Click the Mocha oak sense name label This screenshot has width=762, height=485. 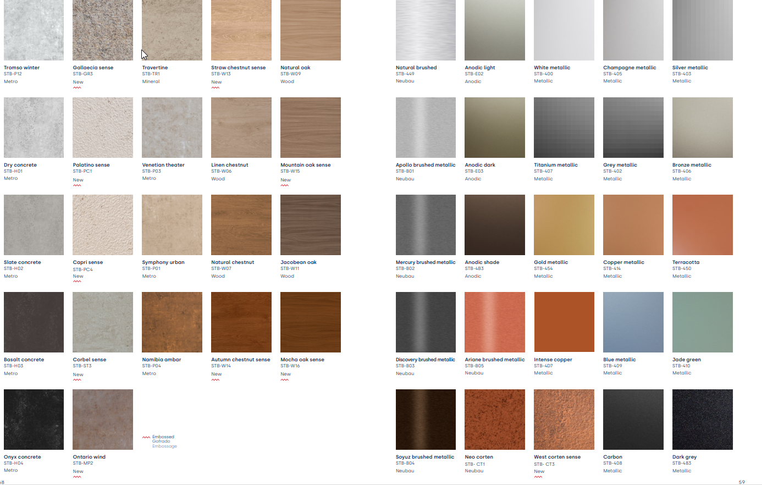[302, 360]
